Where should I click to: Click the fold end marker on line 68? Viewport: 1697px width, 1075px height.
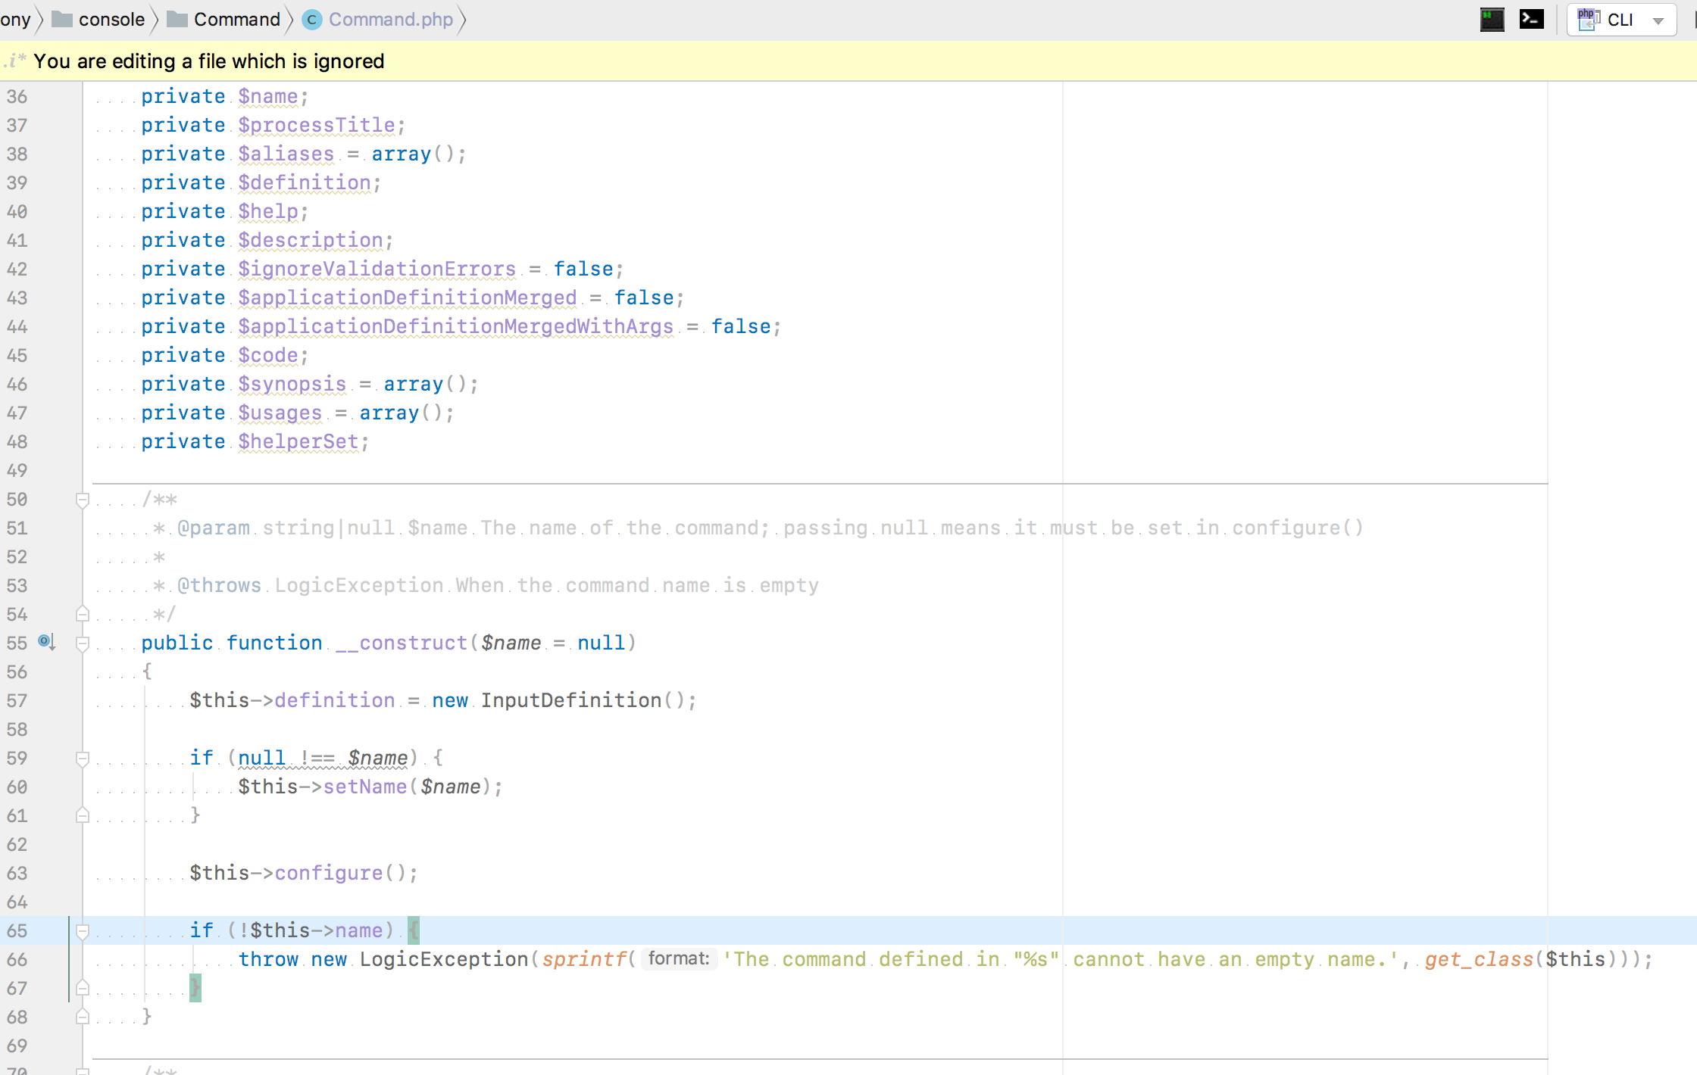point(83,1017)
